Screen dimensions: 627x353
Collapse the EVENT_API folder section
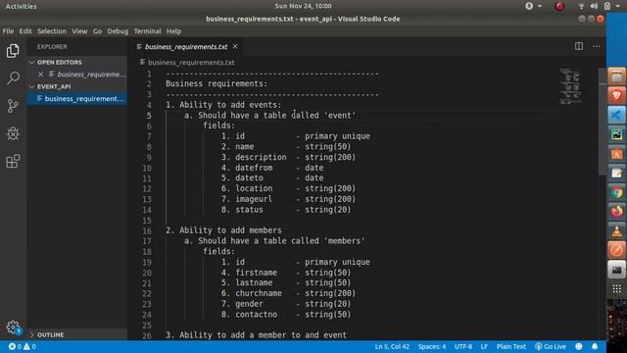(77, 86)
